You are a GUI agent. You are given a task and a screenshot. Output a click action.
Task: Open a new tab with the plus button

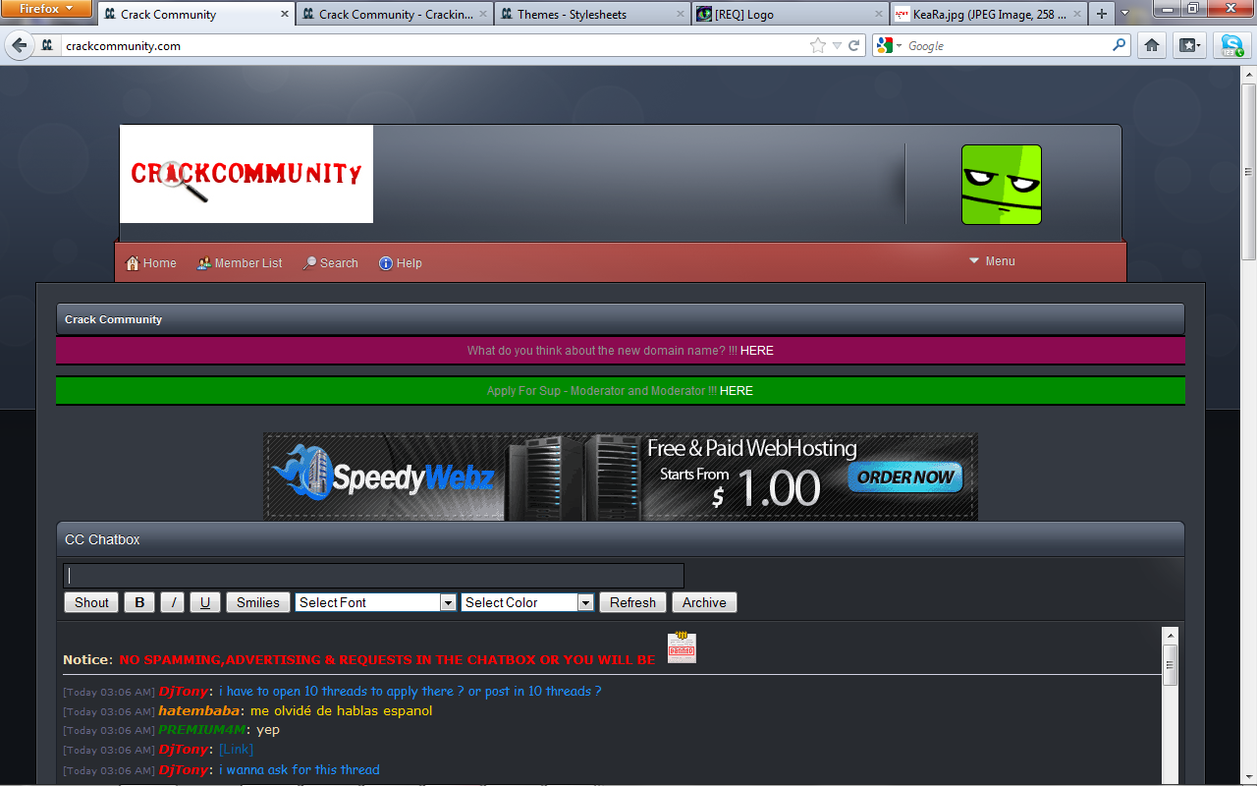coord(1101,14)
